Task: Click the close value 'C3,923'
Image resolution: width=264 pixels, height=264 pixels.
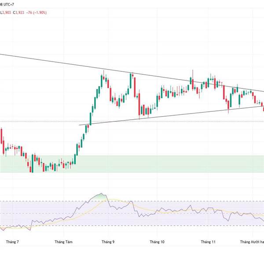Action: pos(18,12)
